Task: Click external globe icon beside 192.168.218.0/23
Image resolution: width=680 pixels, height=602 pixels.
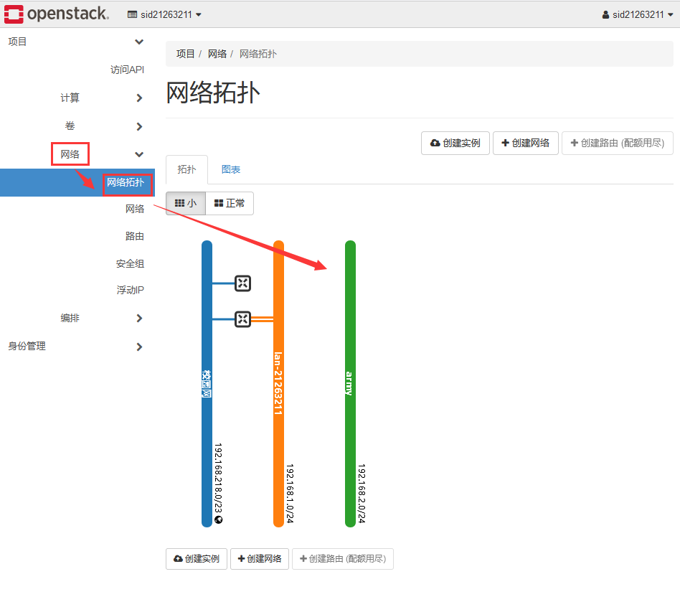Action: 219,519
